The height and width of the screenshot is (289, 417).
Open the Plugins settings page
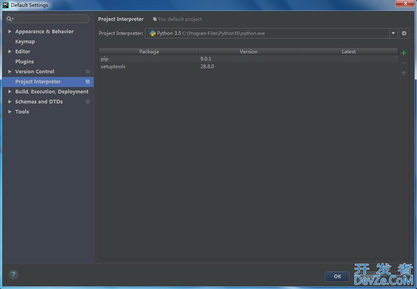coord(25,62)
